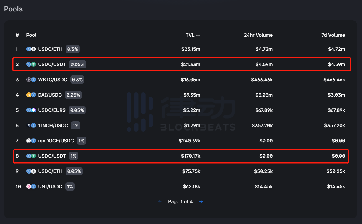The image size is (362, 224).
Task: Select the 0.3% fee badge on WBTC/USDC
Action: pyautogui.click(x=77, y=80)
